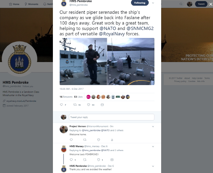This screenshot has width=213, height=173.
Task: Open the Home tab
Action: (14, 4)
